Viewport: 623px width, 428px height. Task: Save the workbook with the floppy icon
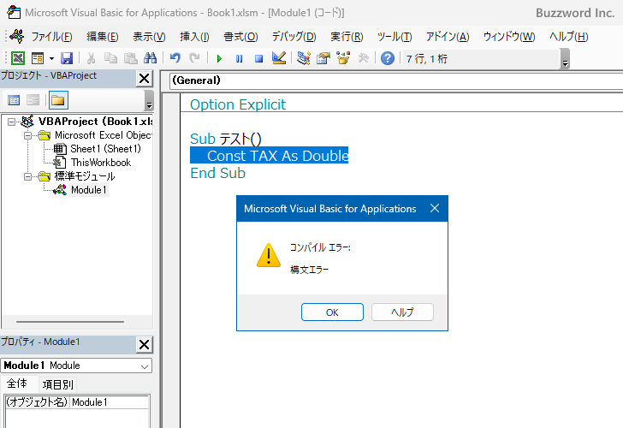[67, 58]
